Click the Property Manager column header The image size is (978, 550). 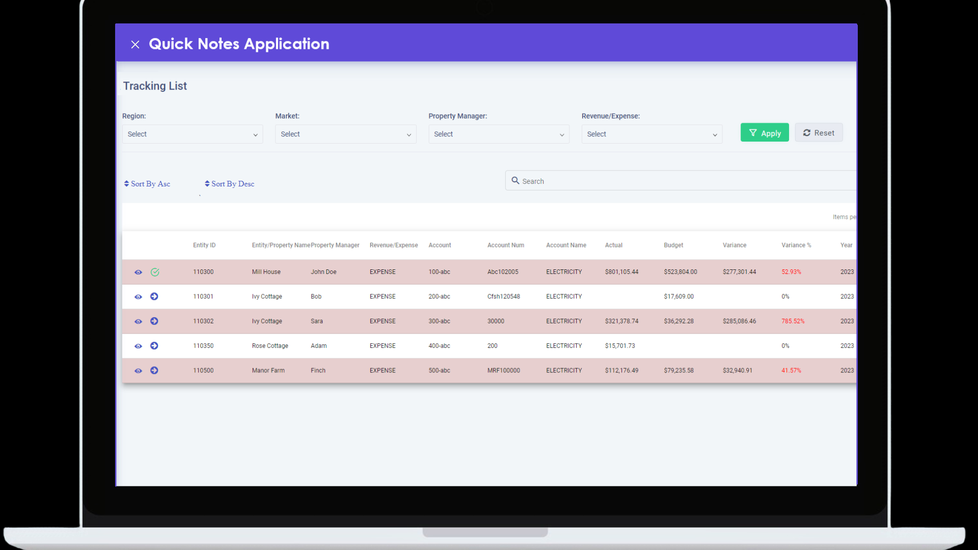pyautogui.click(x=335, y=245)
